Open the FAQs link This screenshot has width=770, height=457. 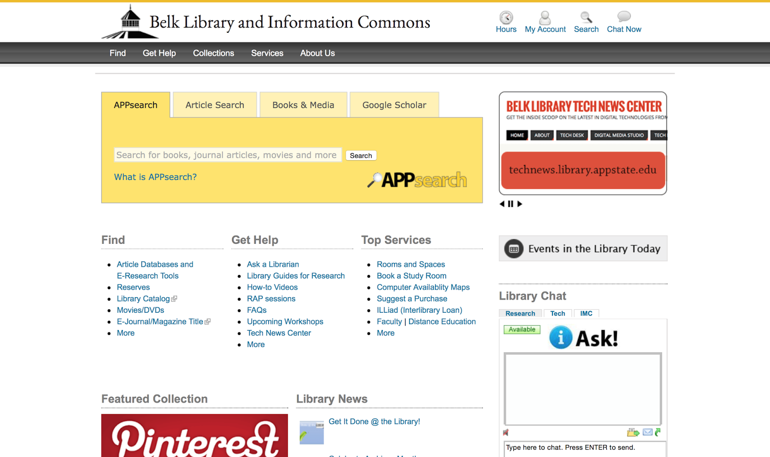[257, 310]
